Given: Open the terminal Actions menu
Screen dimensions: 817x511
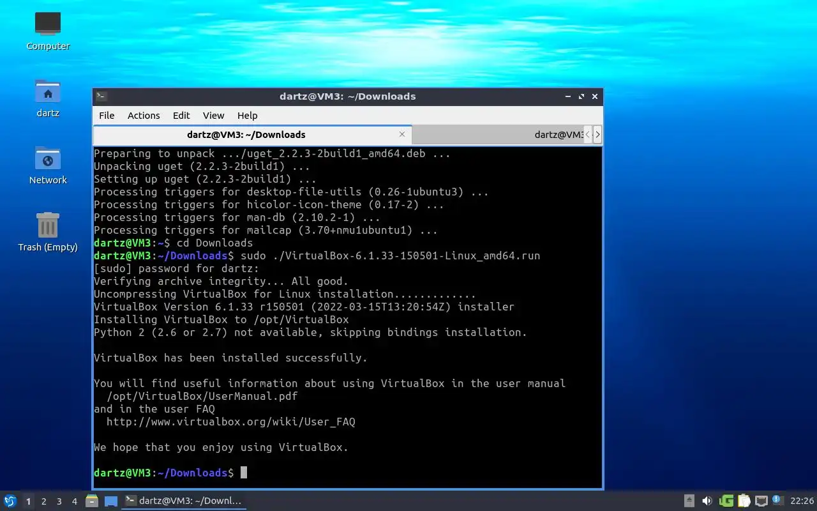Looking at the screenshot, I should click(x=144, y=115).
